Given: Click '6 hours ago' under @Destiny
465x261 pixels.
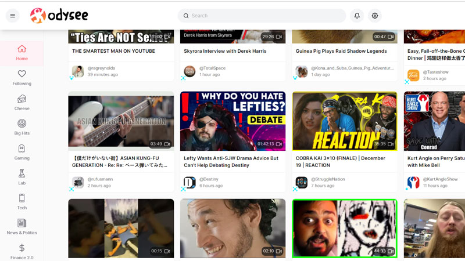Looking at the screenshot, I should (x=211, y=186).
